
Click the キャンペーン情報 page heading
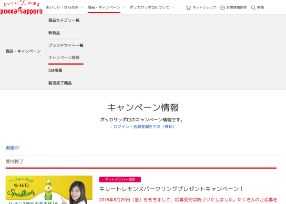143,107
